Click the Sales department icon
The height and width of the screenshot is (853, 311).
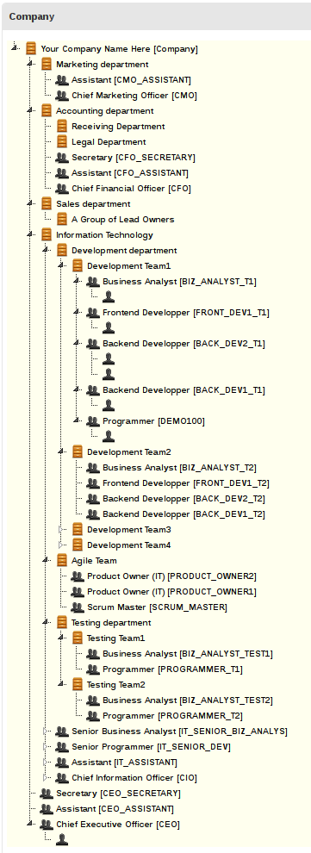(47, 204)
